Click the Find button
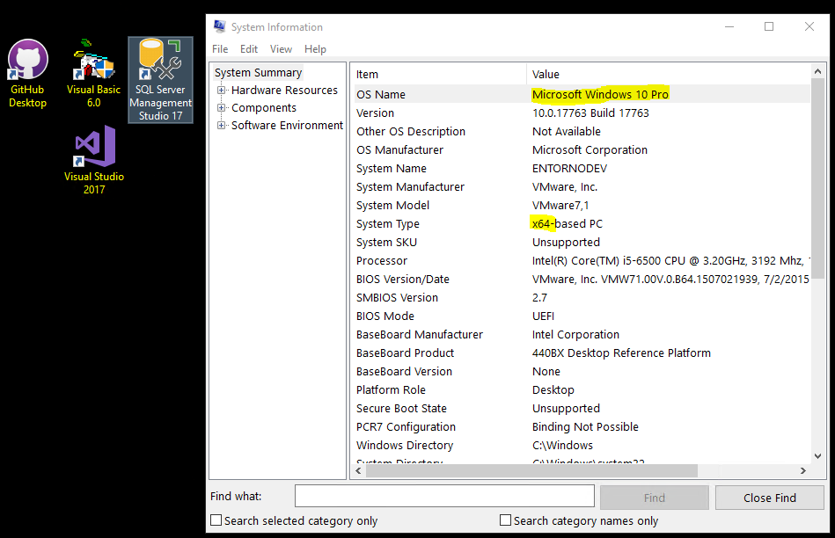The height and width of the screenshot is (538, 835). pyautogui.click(x=655, y=498)
